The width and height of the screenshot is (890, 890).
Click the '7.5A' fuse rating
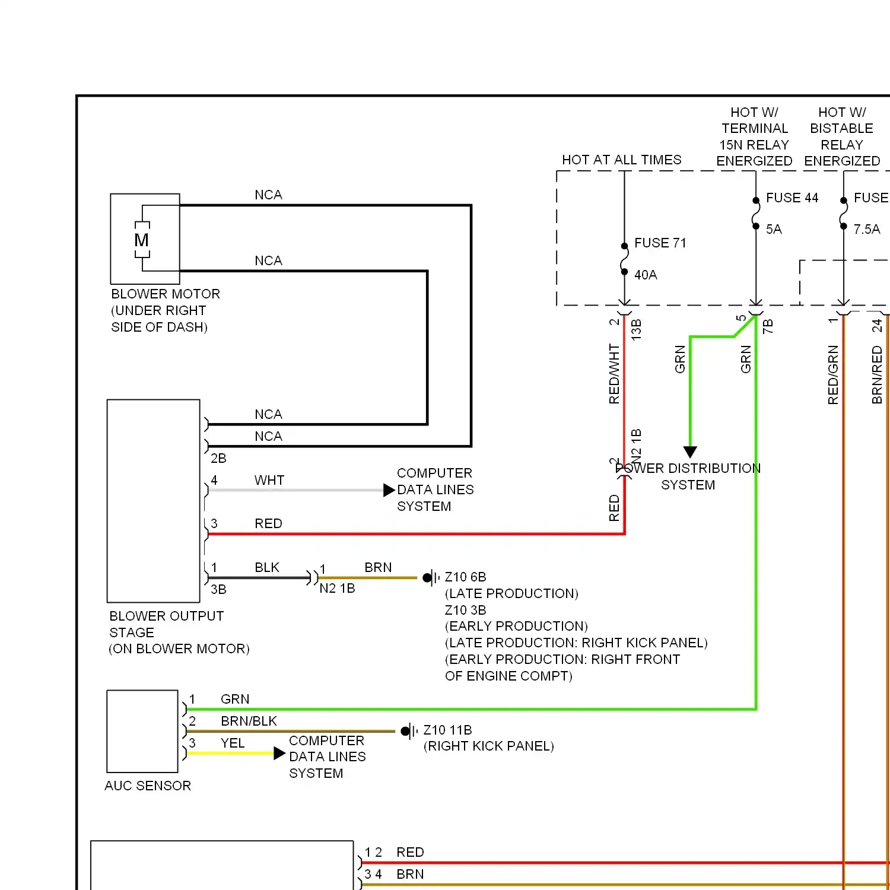pos(867,230)
